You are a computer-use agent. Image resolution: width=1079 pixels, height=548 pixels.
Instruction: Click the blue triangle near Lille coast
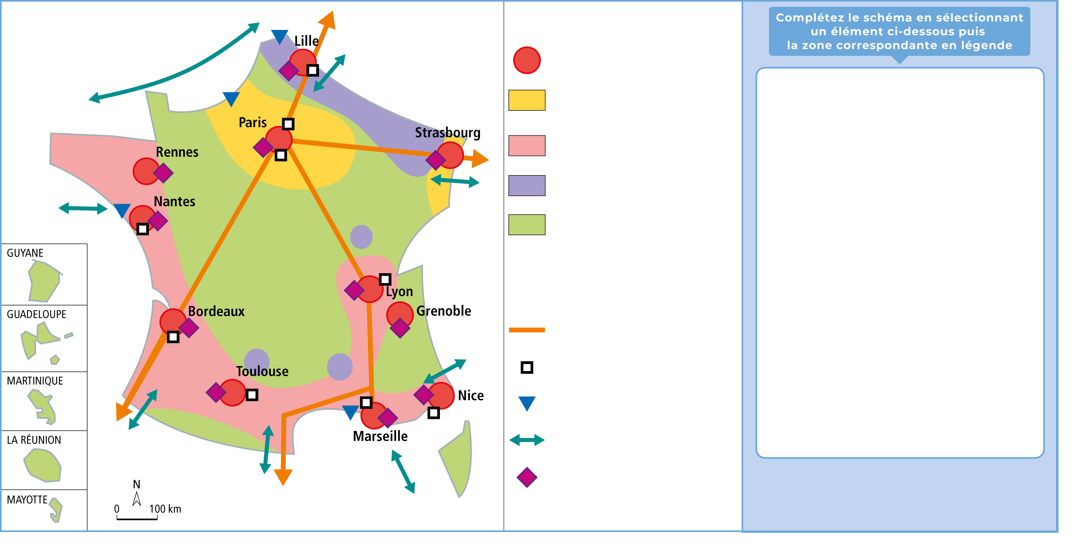tap(279, 37)
